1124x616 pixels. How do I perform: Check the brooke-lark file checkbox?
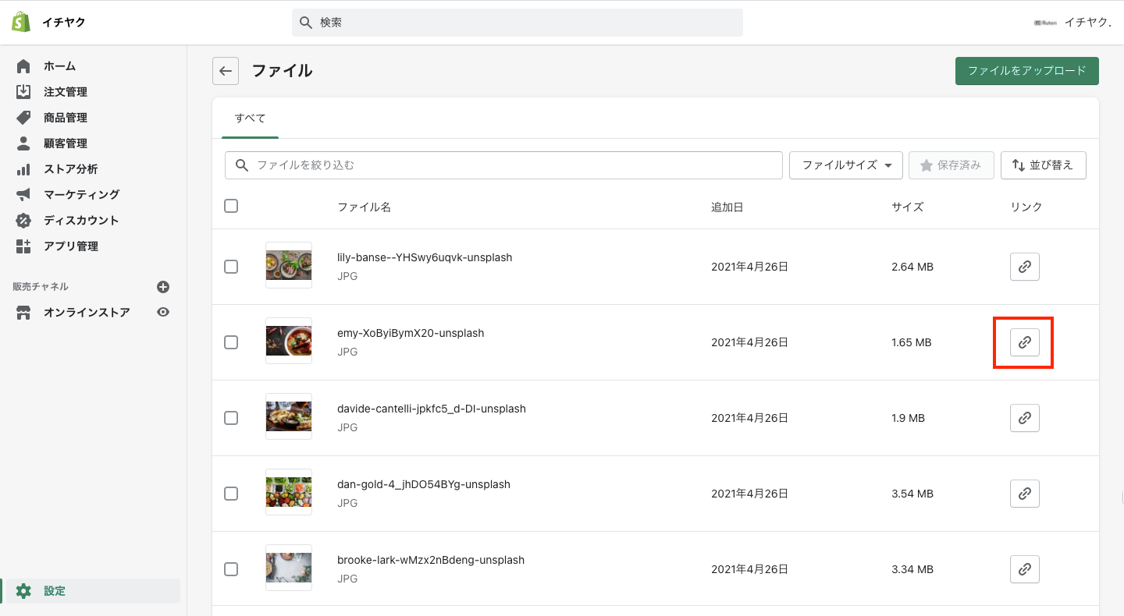(x=231, y=569)
